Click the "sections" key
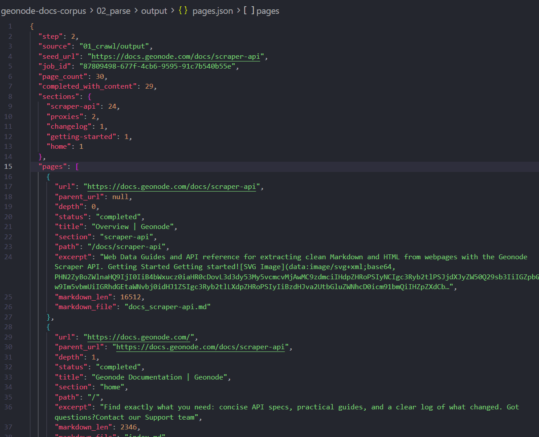 click(x=58, y=97)
